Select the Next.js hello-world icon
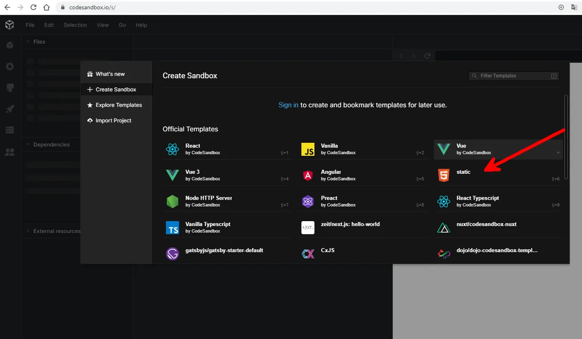 click(x=308, y=228)
